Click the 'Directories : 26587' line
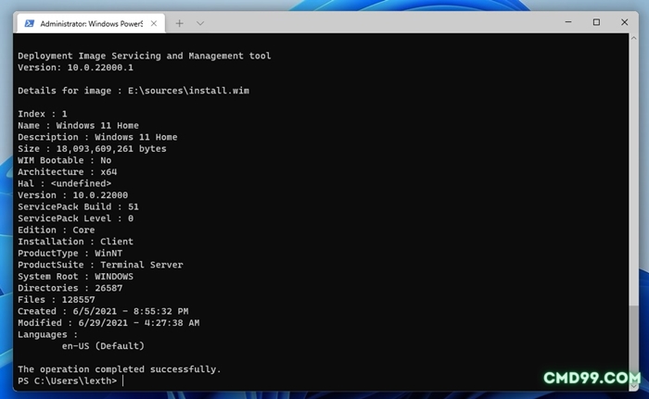Image resolution: width=649 pixels, height=399 pixels. 70,287
